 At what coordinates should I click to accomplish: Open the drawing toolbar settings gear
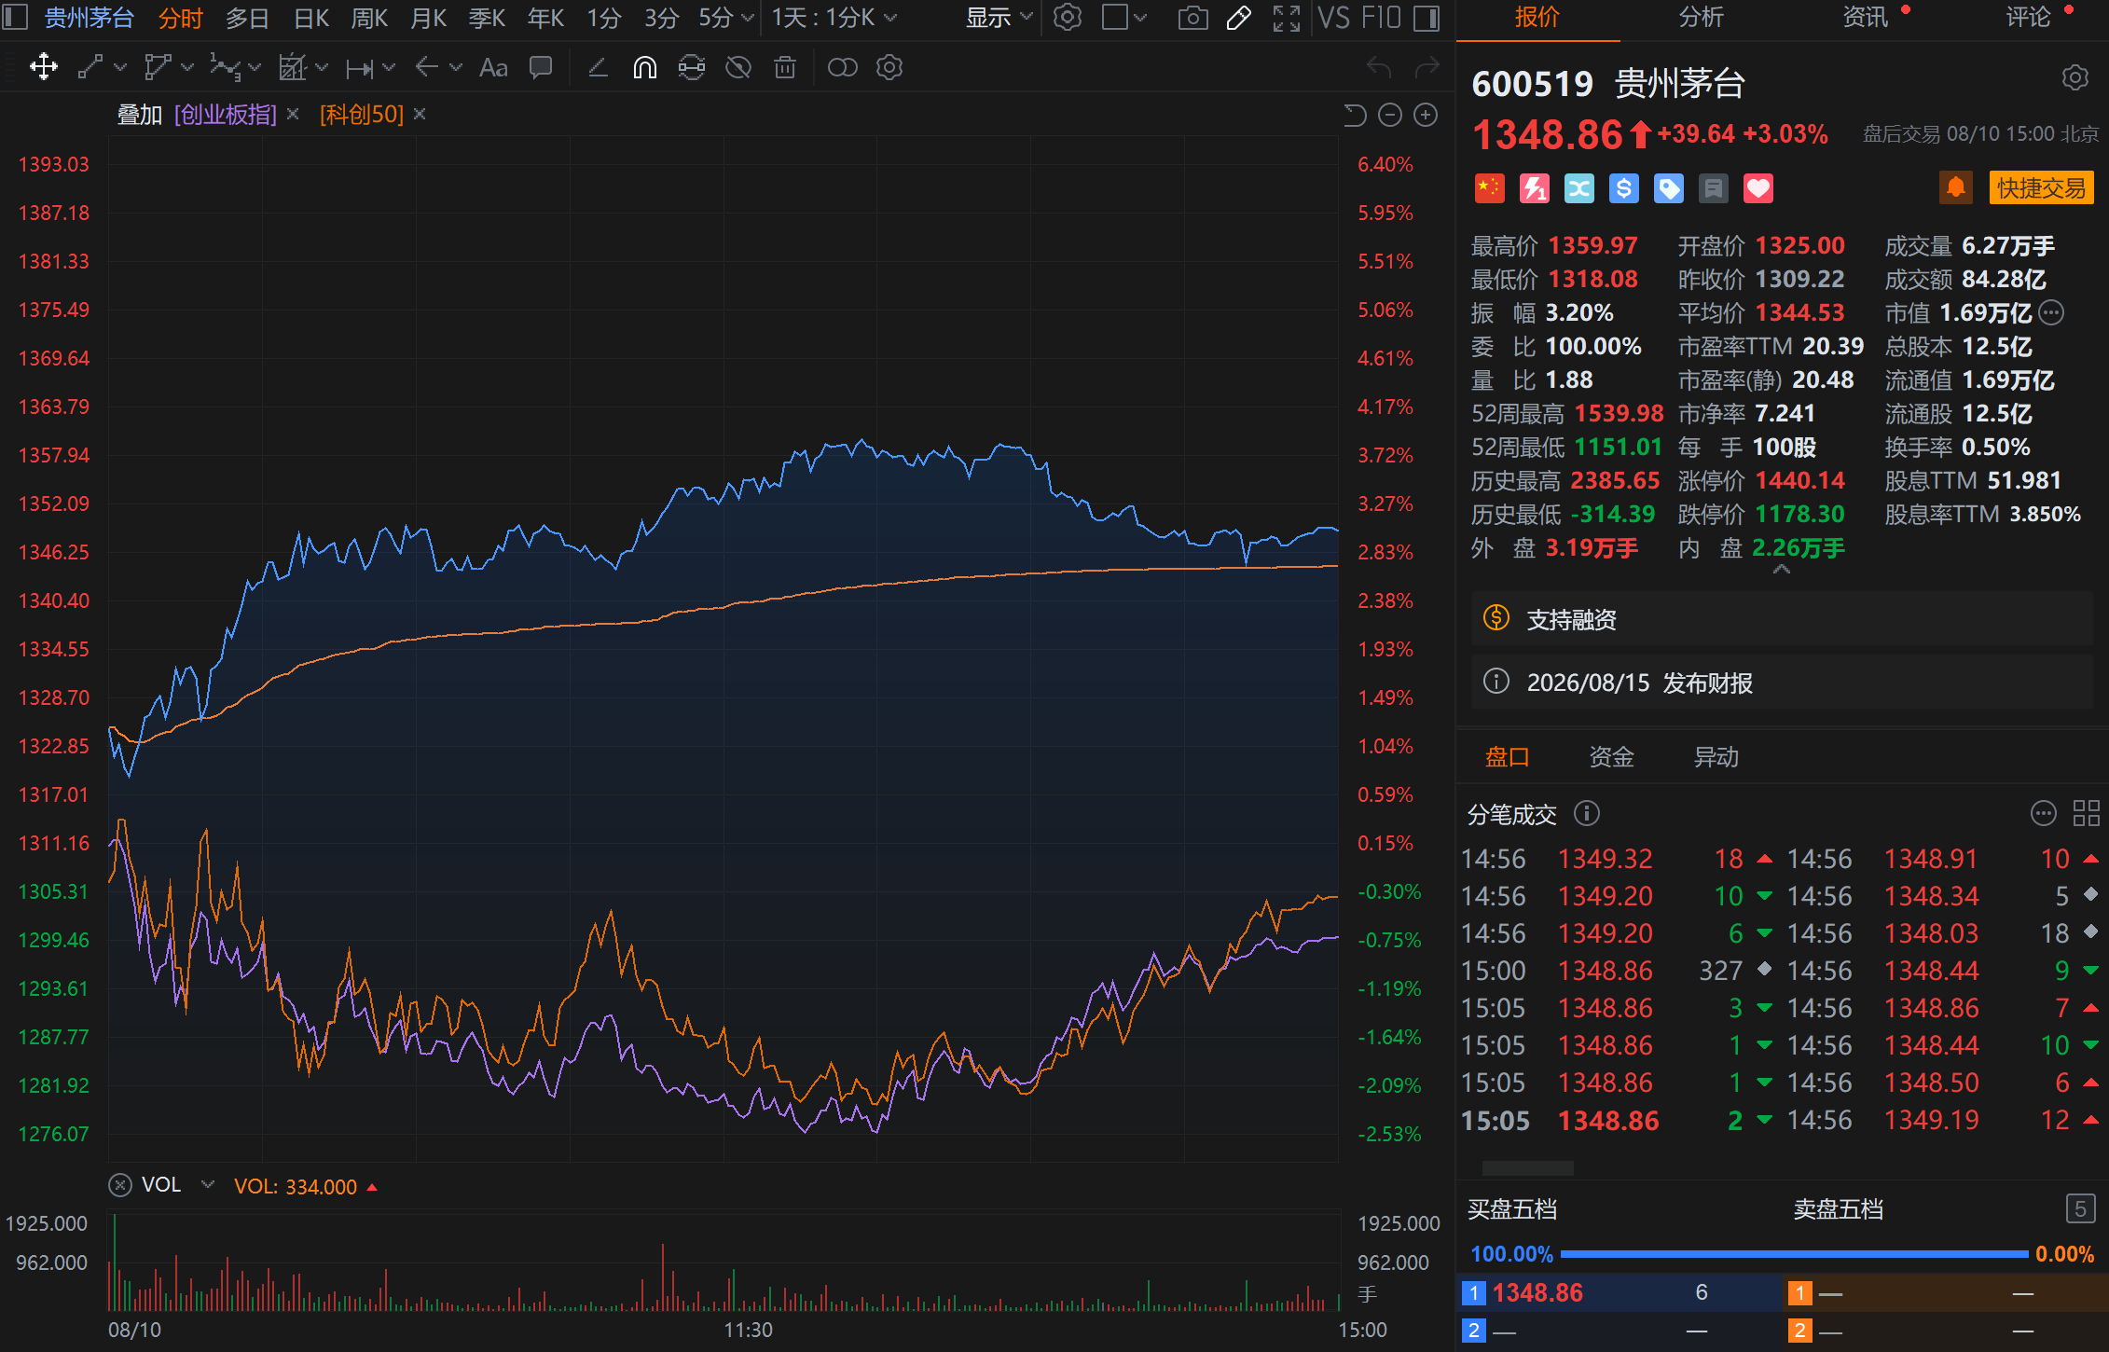point(889,67)
